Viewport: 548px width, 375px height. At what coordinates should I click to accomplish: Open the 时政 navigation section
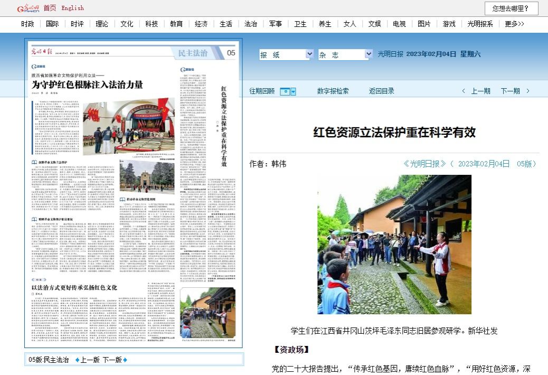pyautogui.click(x=28, y=24)
